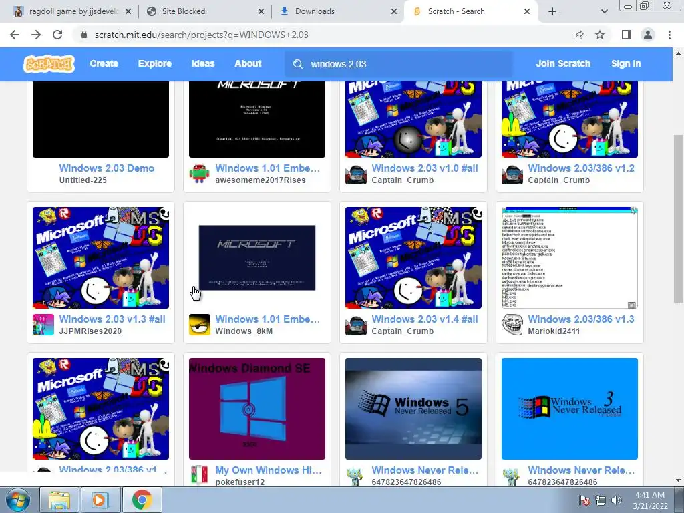
Task: Open a new browser tab
Action: click(x=552, y=11)
